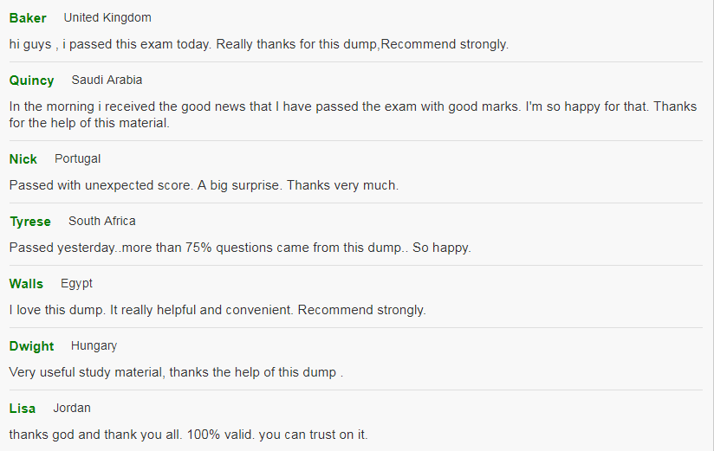Click reviewer name Baker
Viewport: 714px width, 451px height.
(x=28, y=18)
